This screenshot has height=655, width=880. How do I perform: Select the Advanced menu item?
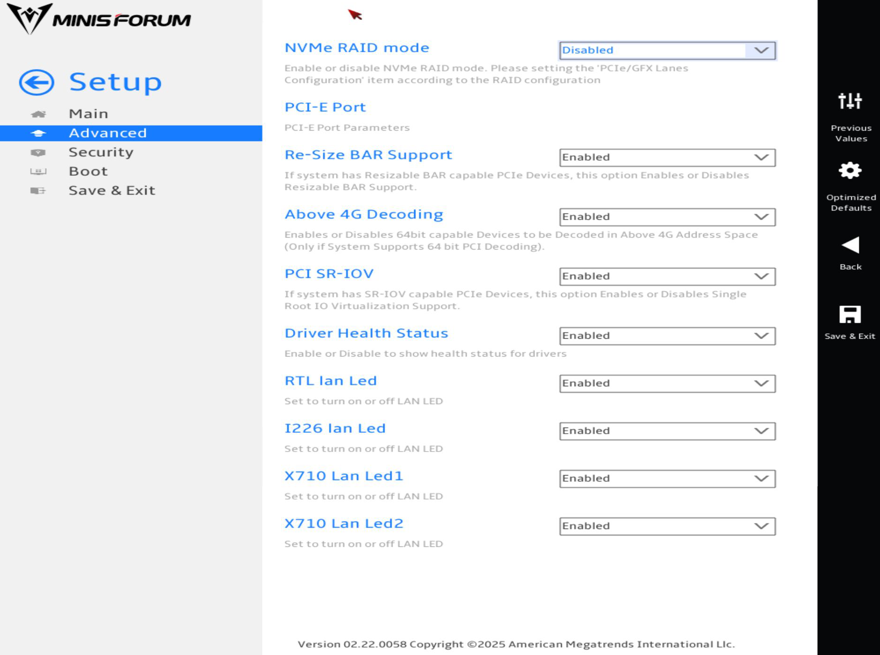pyautogui.click(x=131, y=133)
